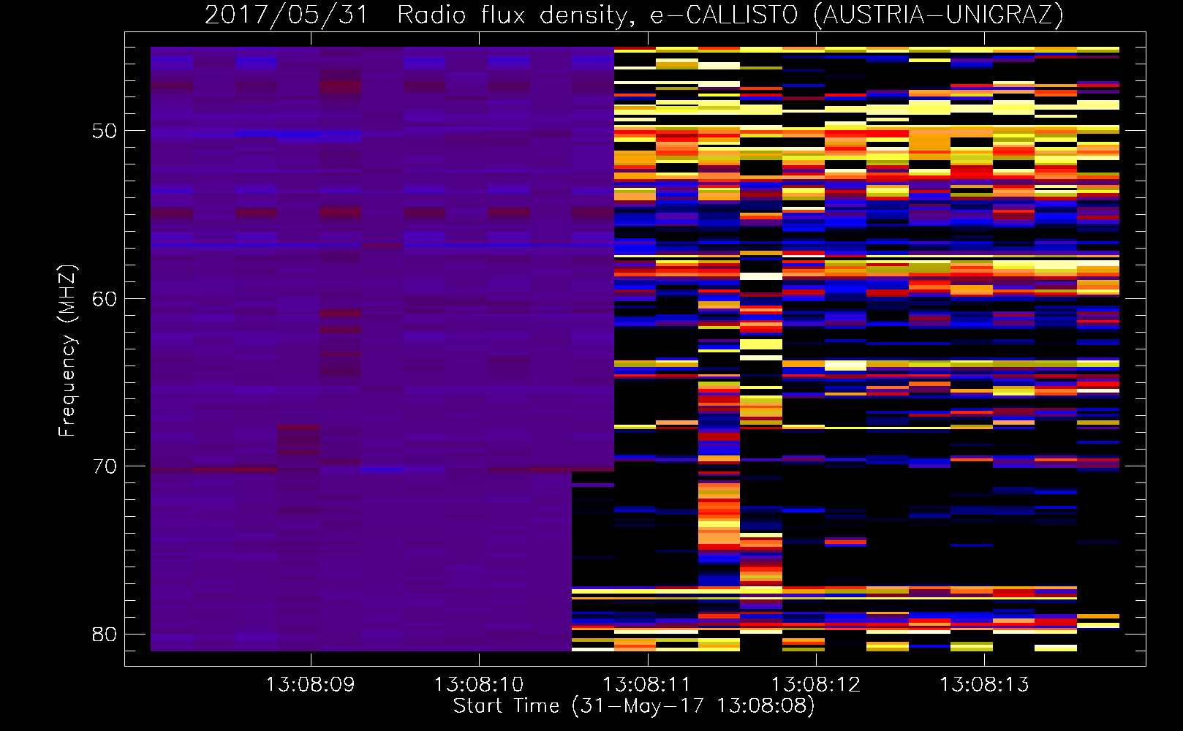The height and width of the screenshot is (731, 1183).
Task: Click the 13:08:10 time tick label
Action: click(479, 684)
